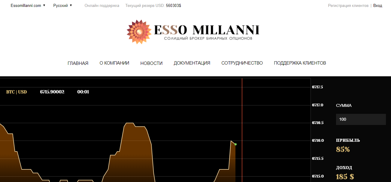Click the ПРИБЫЛЬ label
Screen dimensions: 391x182
[x=348, y=140]
